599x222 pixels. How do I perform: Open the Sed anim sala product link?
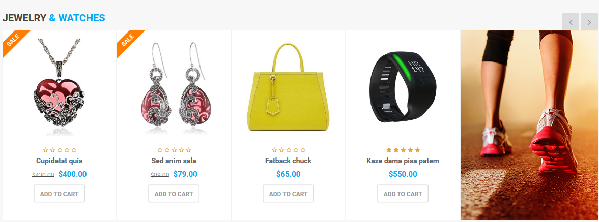click(174, 161)
